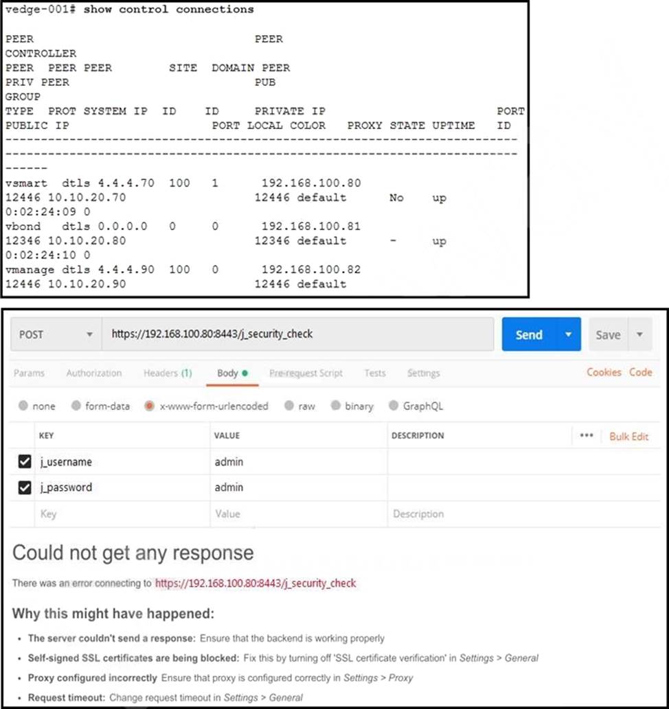Expand the Send button dropdown arrow

tap(568, 334)
